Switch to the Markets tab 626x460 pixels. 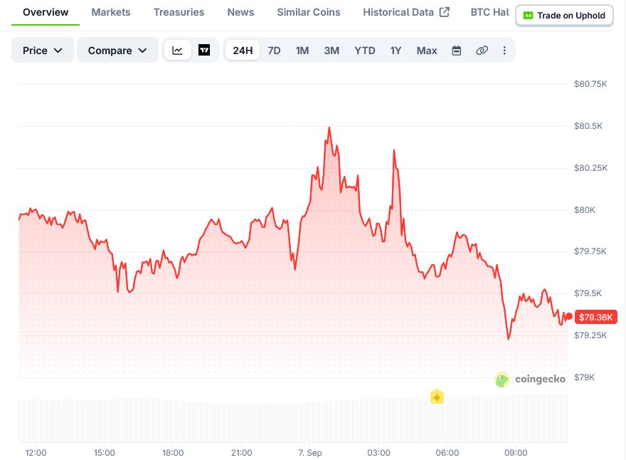click(x=111, y=12)
